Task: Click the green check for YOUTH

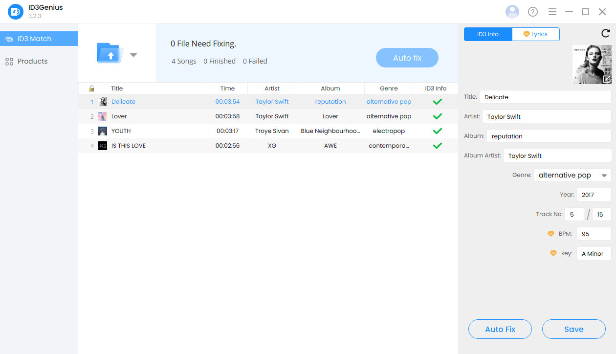Action: pos(438,131)
